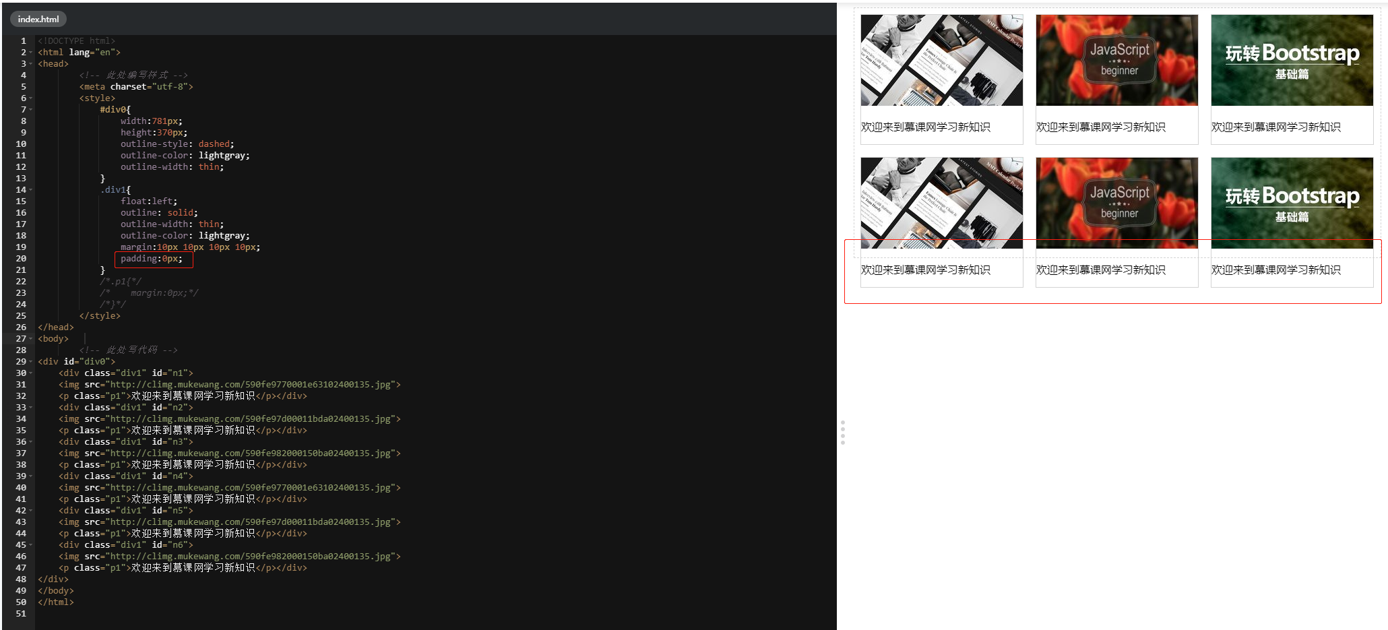Click the img src code on line 31
Image resolution: width=1388 pixels, height=630 pixels.
point(230,385)
